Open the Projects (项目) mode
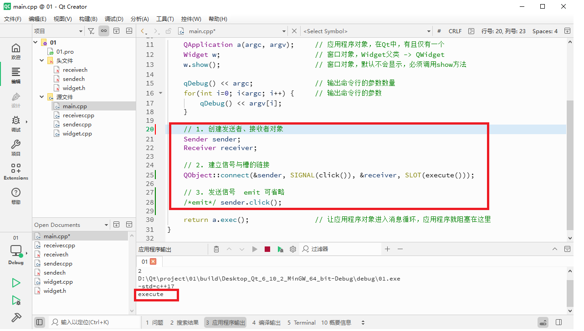 16,148
